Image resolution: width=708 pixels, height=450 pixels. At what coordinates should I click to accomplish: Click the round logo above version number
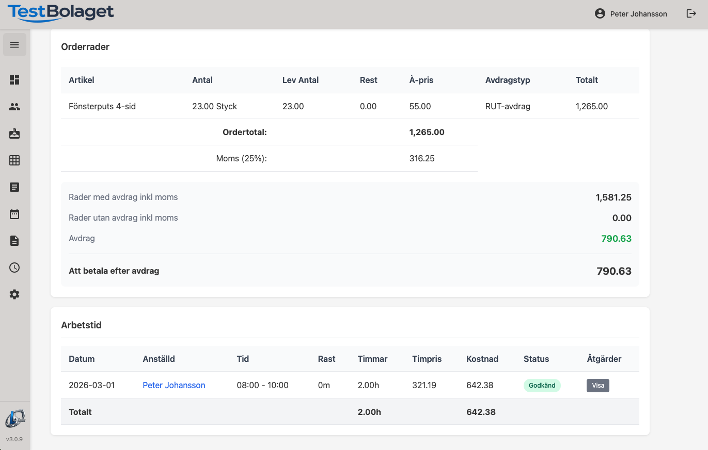(14, 419)
